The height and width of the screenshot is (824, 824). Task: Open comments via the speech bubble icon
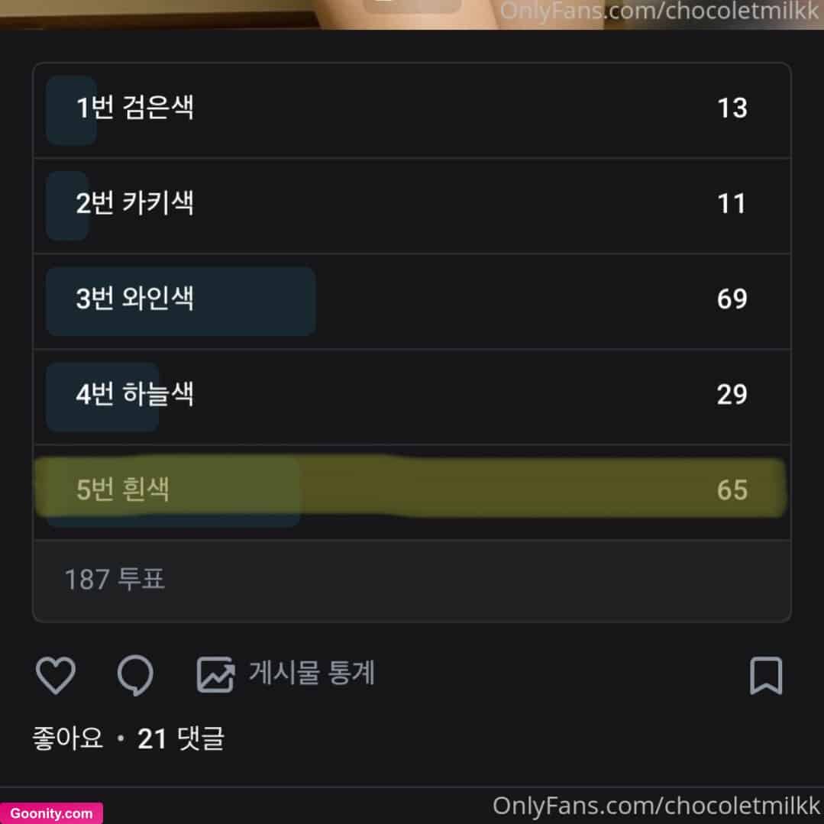tap(136, 675)
